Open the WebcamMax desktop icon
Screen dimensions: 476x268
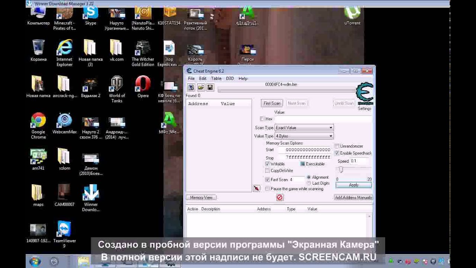pos(65,124)
